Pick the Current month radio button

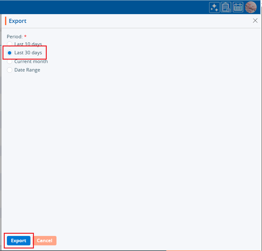tap(10, 61)
